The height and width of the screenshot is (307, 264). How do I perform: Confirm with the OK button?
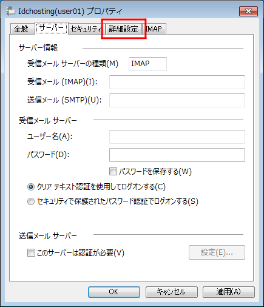[114, 292]
